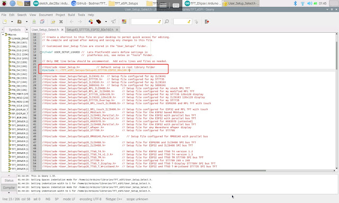This screenshot has width=339, height=203.
Task: Launch terminal from taskbar
Action: (x=27, y=3)
